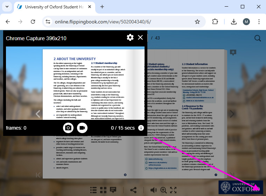
Task: Toggle flipbook sound speaker icon
Action: [154, 190]
